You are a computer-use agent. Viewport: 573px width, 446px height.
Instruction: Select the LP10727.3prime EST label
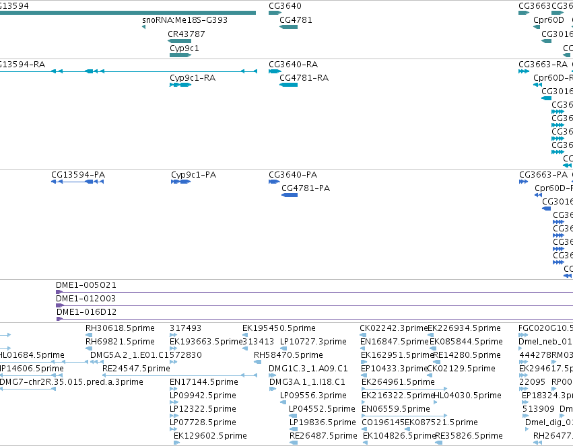tap(313, 342)
